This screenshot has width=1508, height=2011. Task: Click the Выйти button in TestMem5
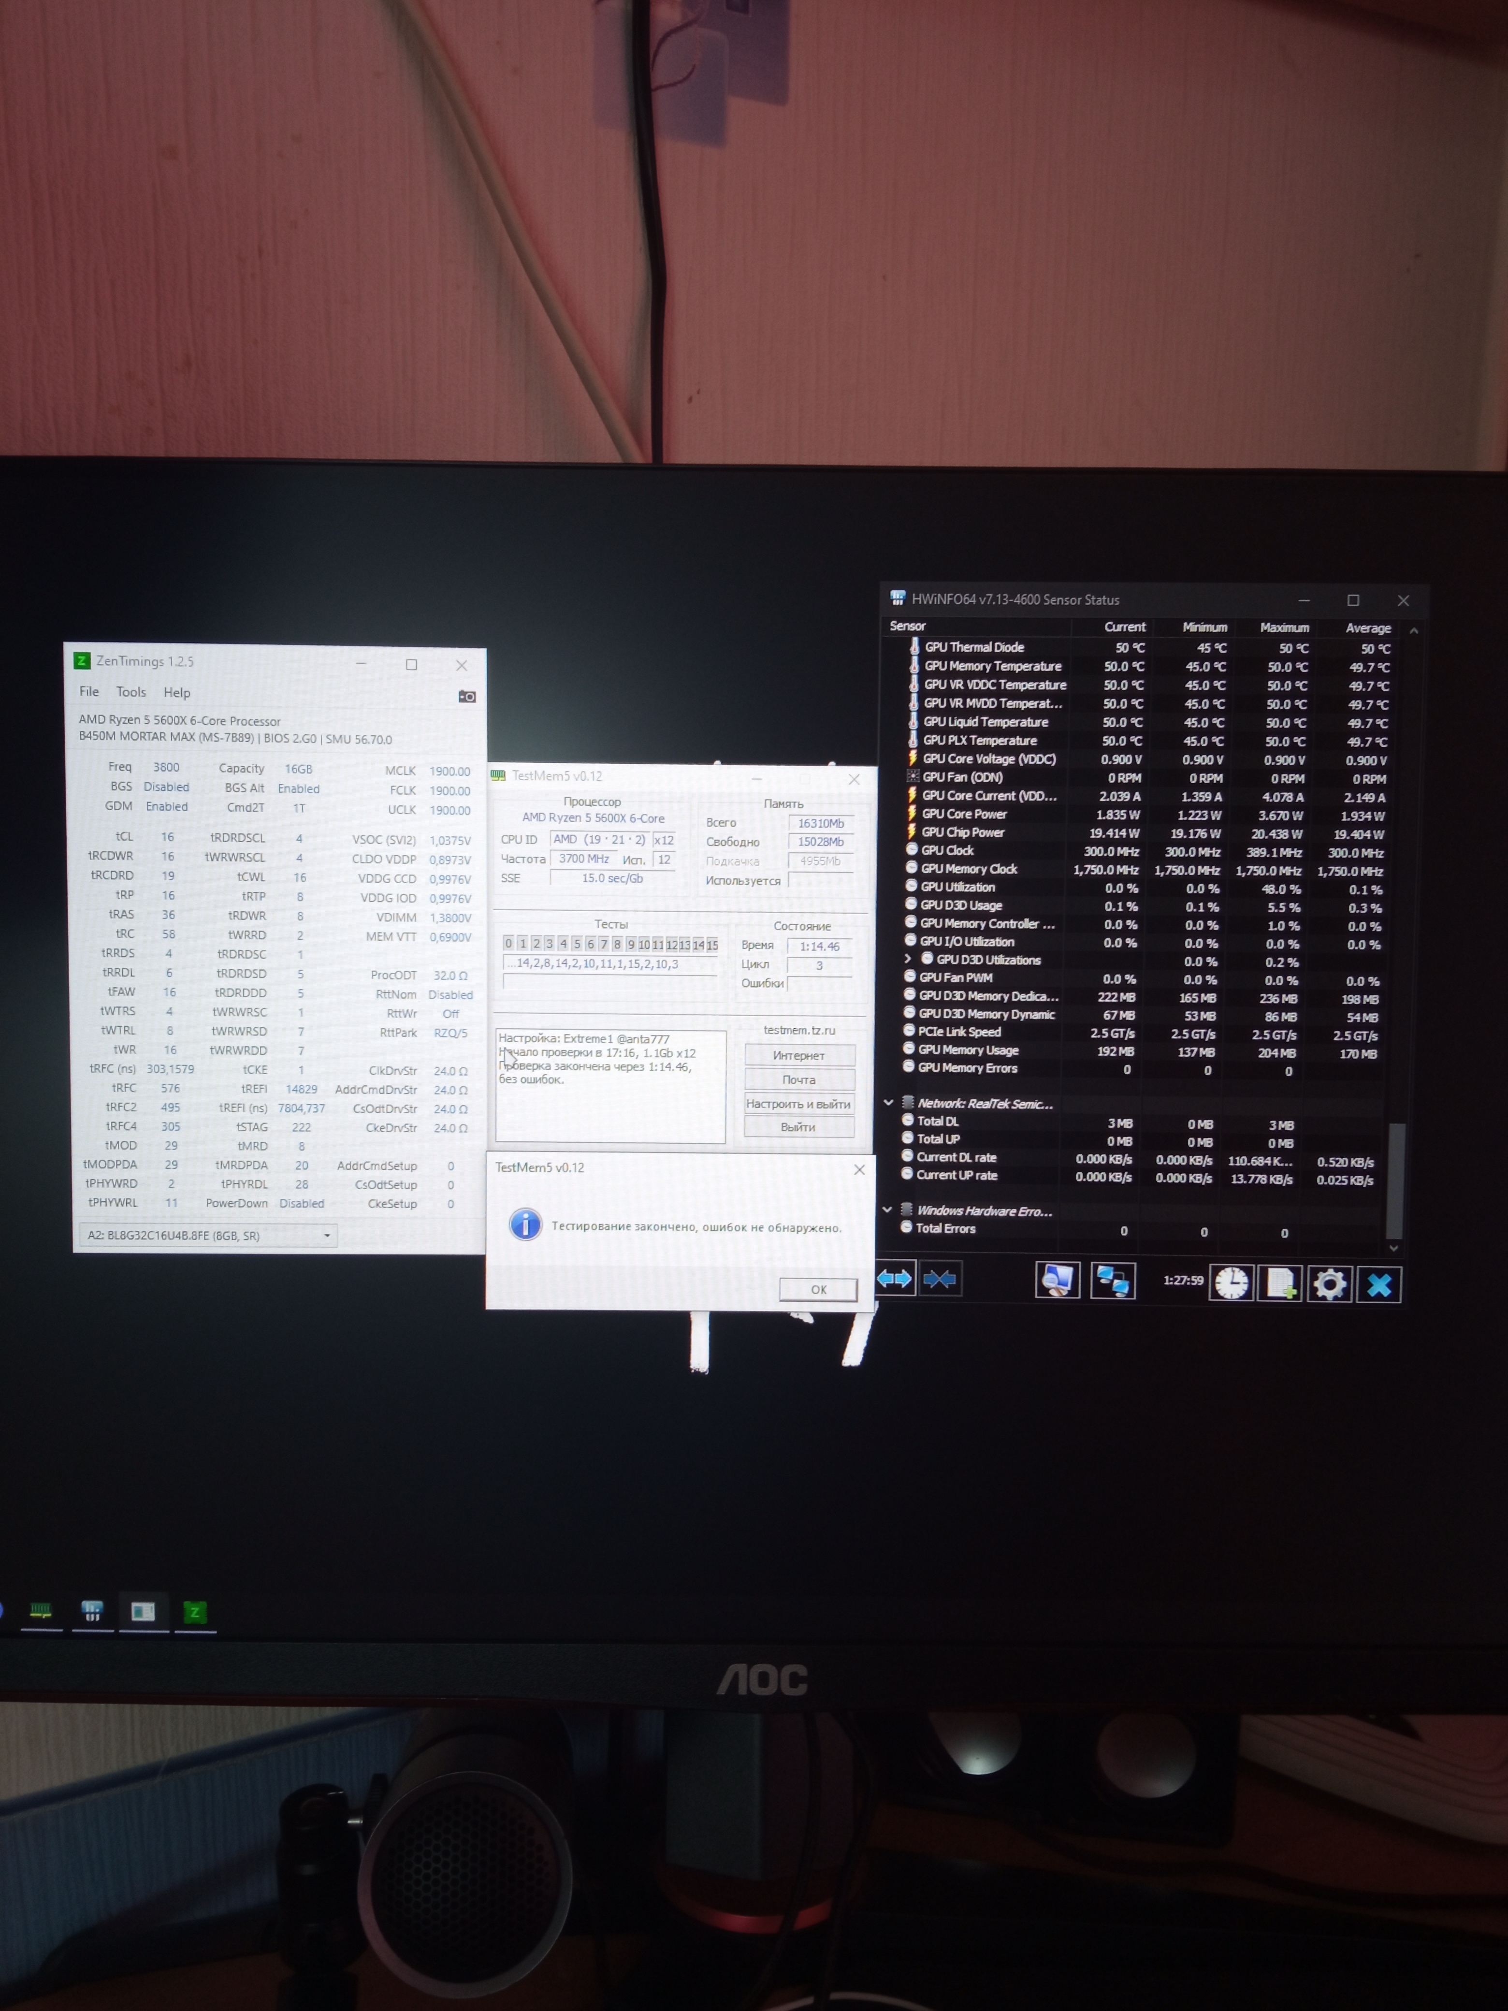[x=798, y=1127]
